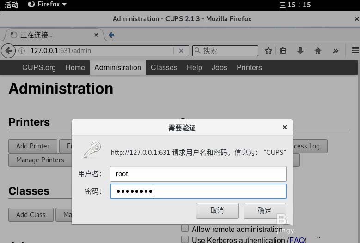This screenshot has width=360, height=243.
Task: Close the Firefox window
Action: coord(357,19)
